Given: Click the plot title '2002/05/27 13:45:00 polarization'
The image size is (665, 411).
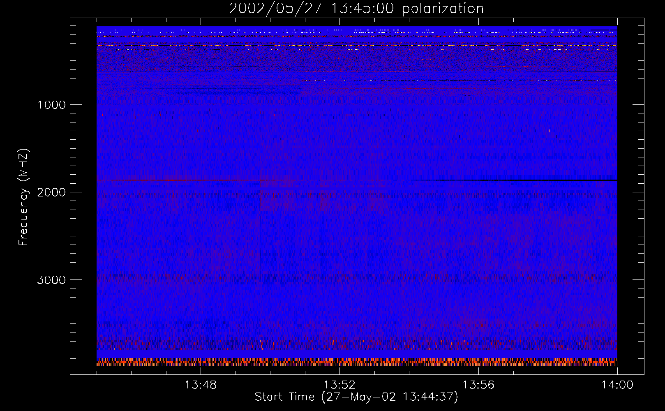Looking at the screenshot, I should [356, 9].
